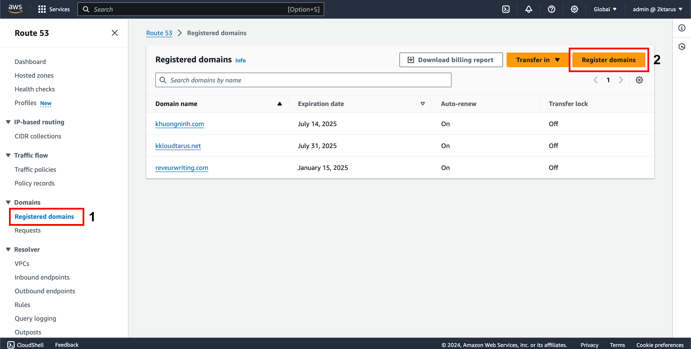Viewport: 691px width, 349px height.
Task: Open the Transfer in dropdown
Action: pyautogui.click(x=538, y=60)
